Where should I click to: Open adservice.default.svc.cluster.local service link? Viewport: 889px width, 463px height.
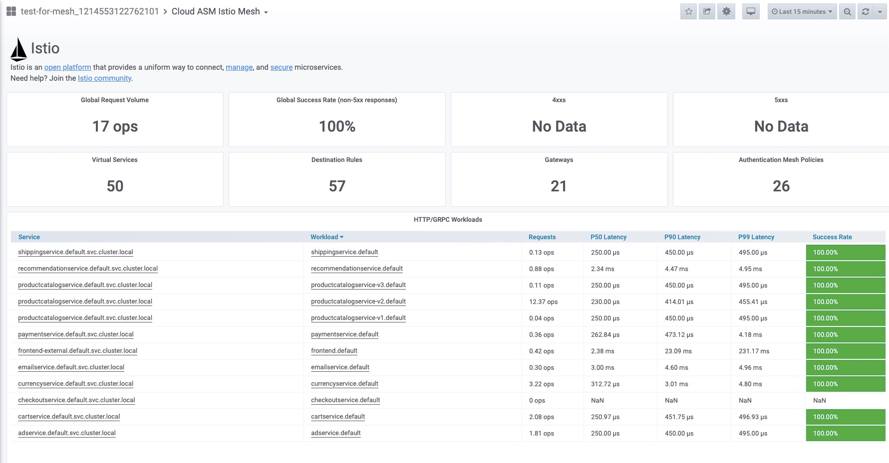click(67, 433)
